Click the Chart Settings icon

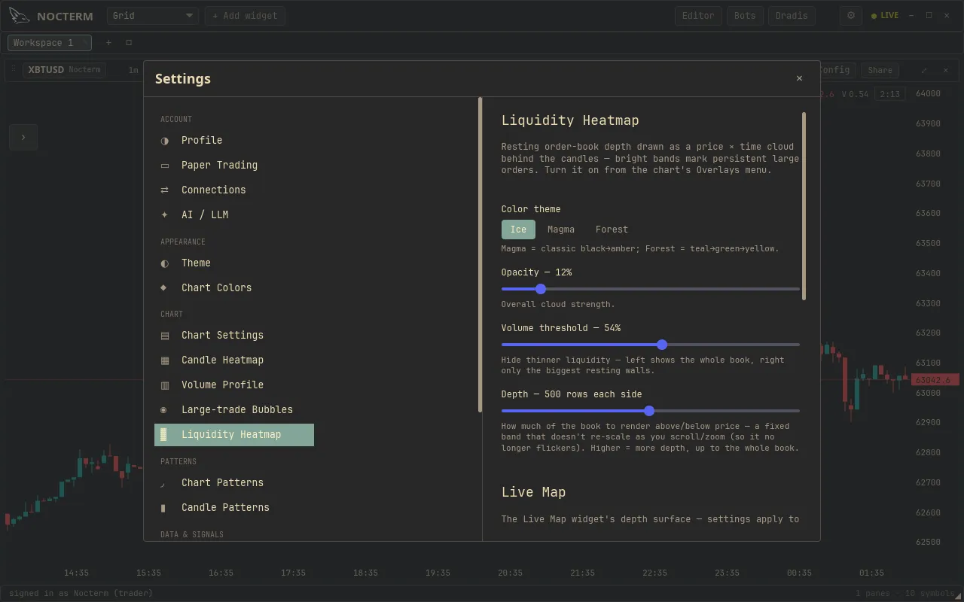pyautogui.click(x=164, y=336)
